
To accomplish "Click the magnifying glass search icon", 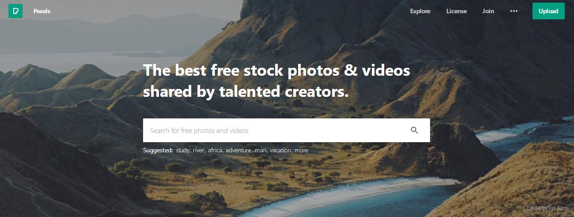I will 414,130.
